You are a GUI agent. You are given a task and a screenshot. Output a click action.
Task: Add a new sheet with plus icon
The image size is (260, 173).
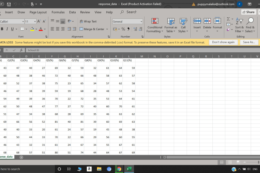click(21, 157)
